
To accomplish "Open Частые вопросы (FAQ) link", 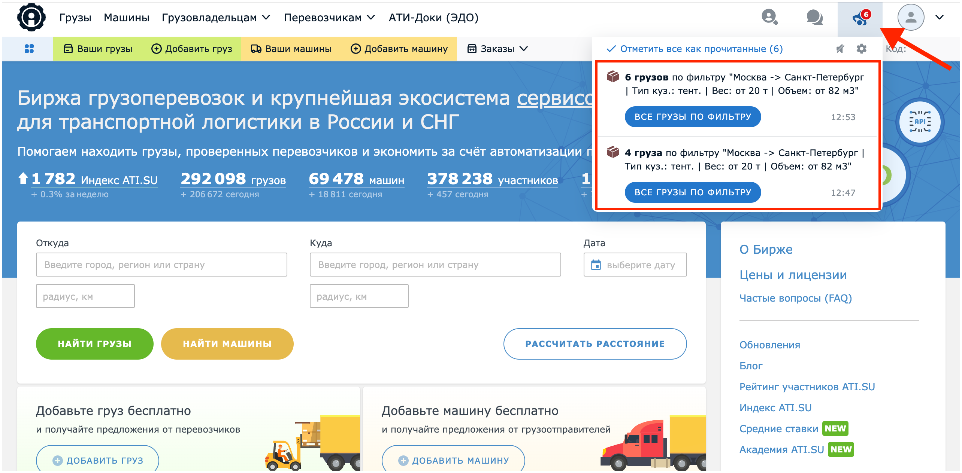I will coord(795,298).
